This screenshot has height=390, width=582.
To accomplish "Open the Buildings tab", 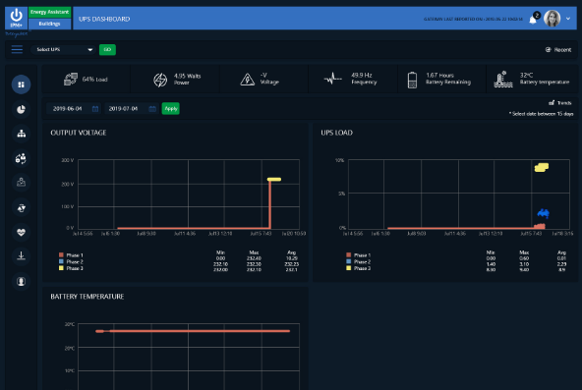I will 49,24.
